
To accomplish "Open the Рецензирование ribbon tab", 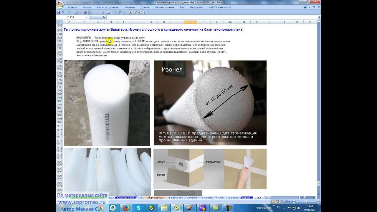I will (165, 7).
